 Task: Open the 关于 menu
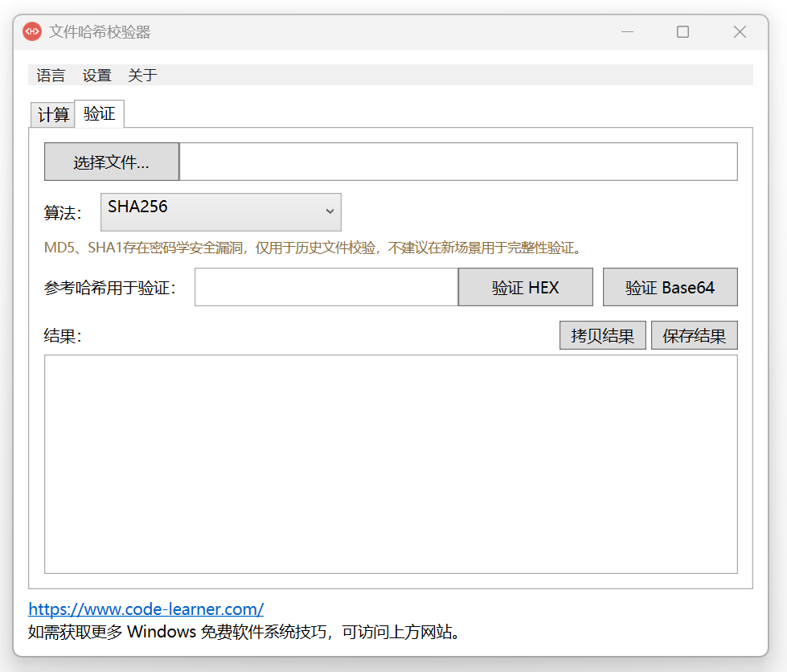pyautogui.click(x=142, y=76)
